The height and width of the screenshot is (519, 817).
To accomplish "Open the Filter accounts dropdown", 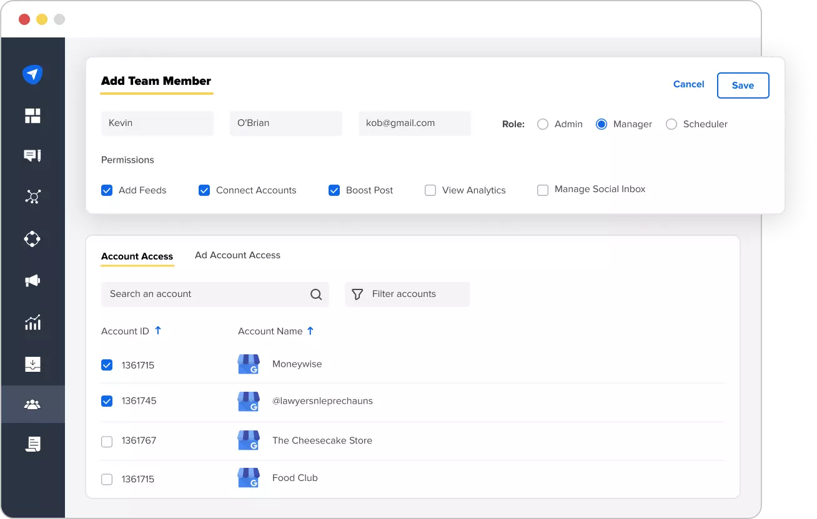I will 407,294.
